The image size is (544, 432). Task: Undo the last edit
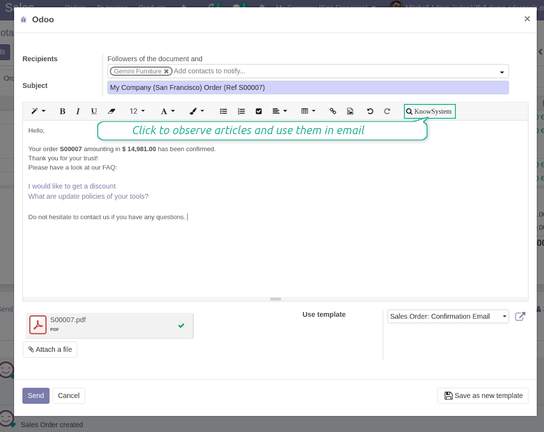[x=370, y=111]
